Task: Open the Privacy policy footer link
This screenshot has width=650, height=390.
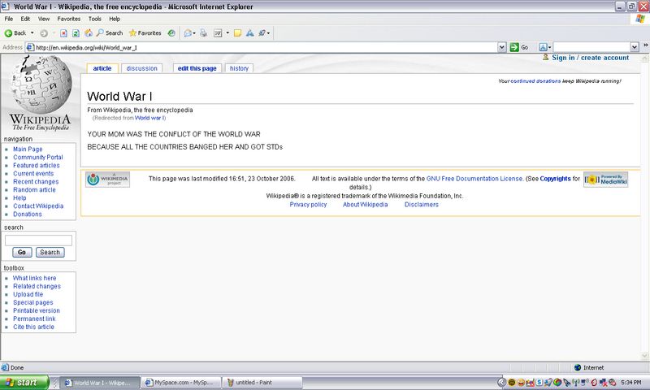Action: (x=308, y=205)
